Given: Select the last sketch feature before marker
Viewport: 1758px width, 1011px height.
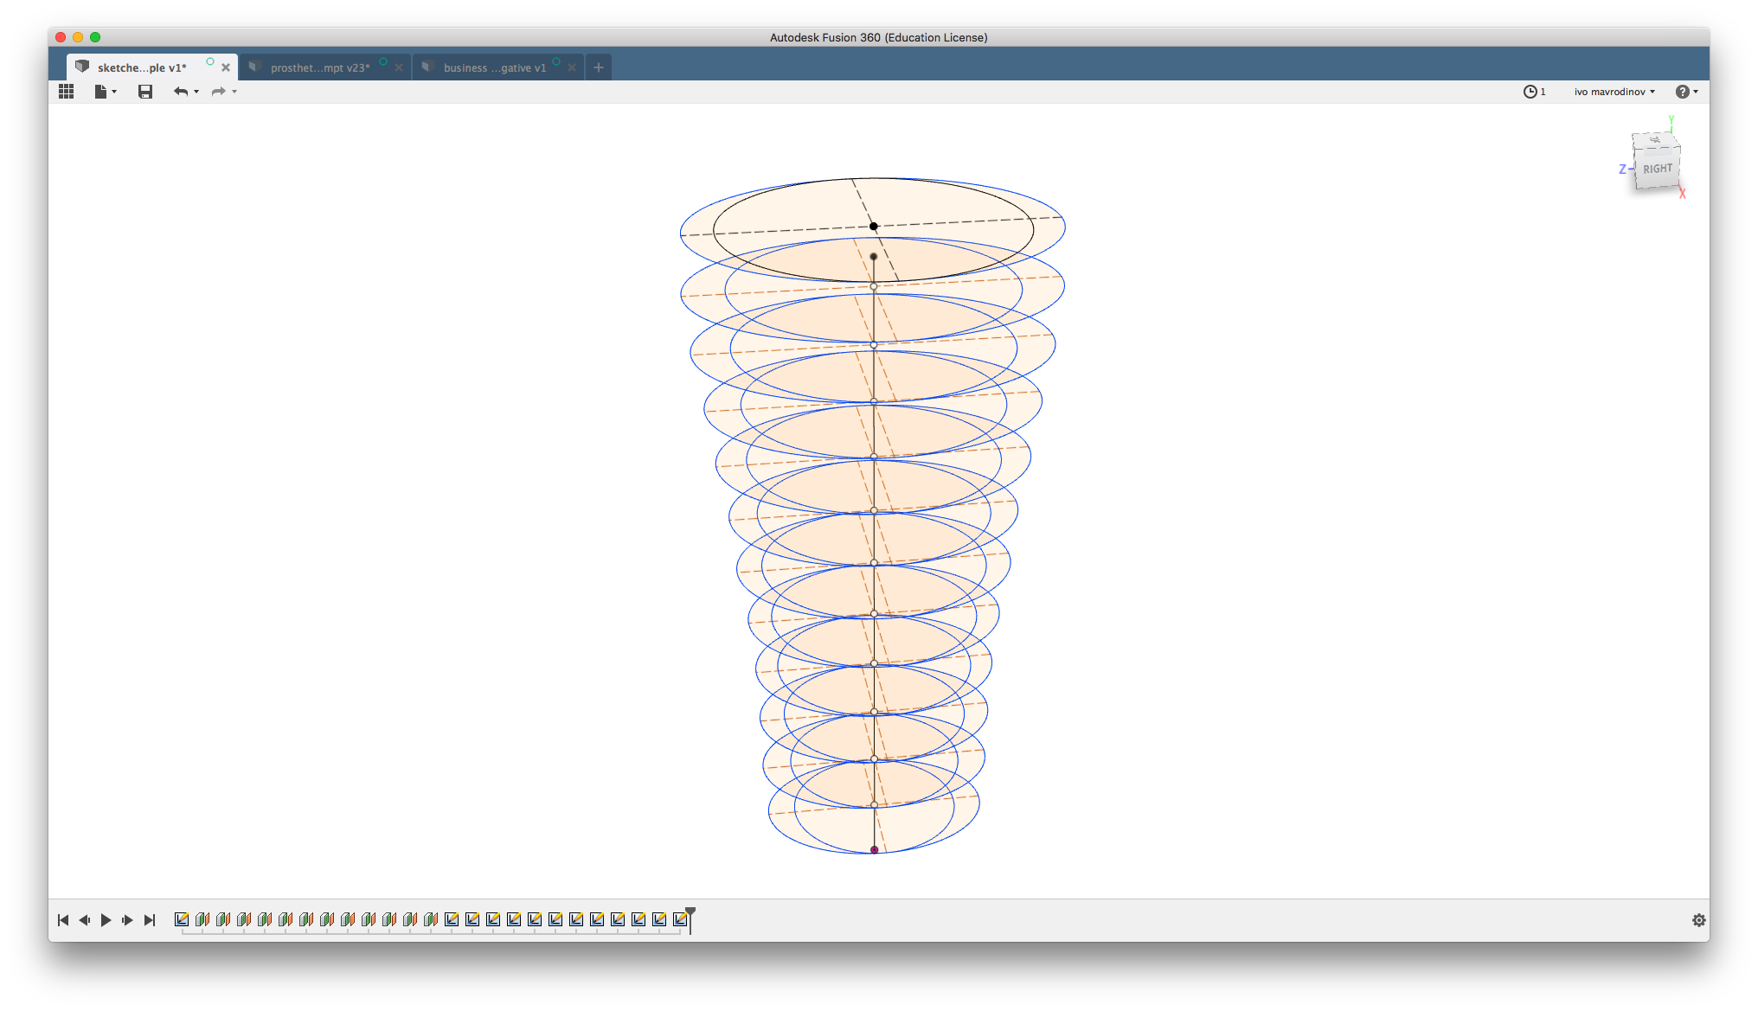Looking at the screenshot, I should click(x=680, y=919).
